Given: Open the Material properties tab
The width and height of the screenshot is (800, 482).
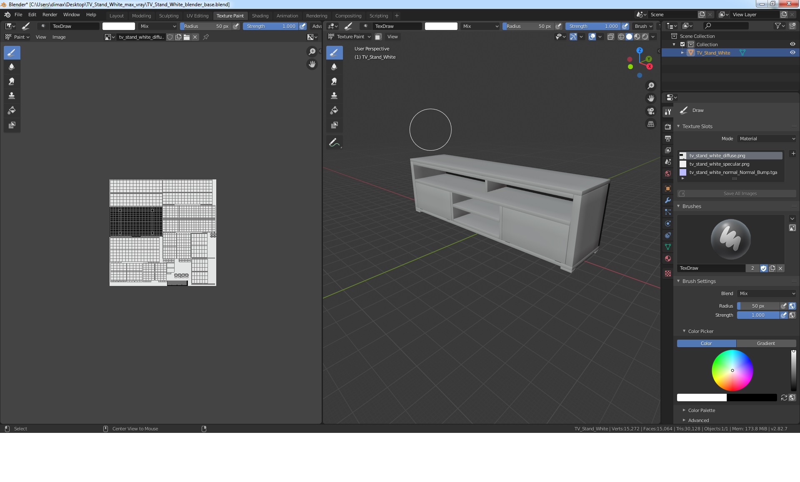Looking at the screenshot, I should point(668,258).
